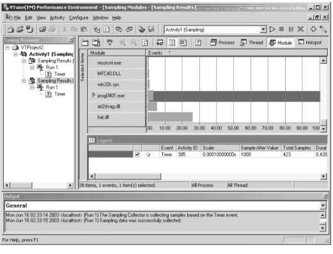Open the Configure menu
Viewport: 333px width, 254px height.
click(x=79, y=18)
